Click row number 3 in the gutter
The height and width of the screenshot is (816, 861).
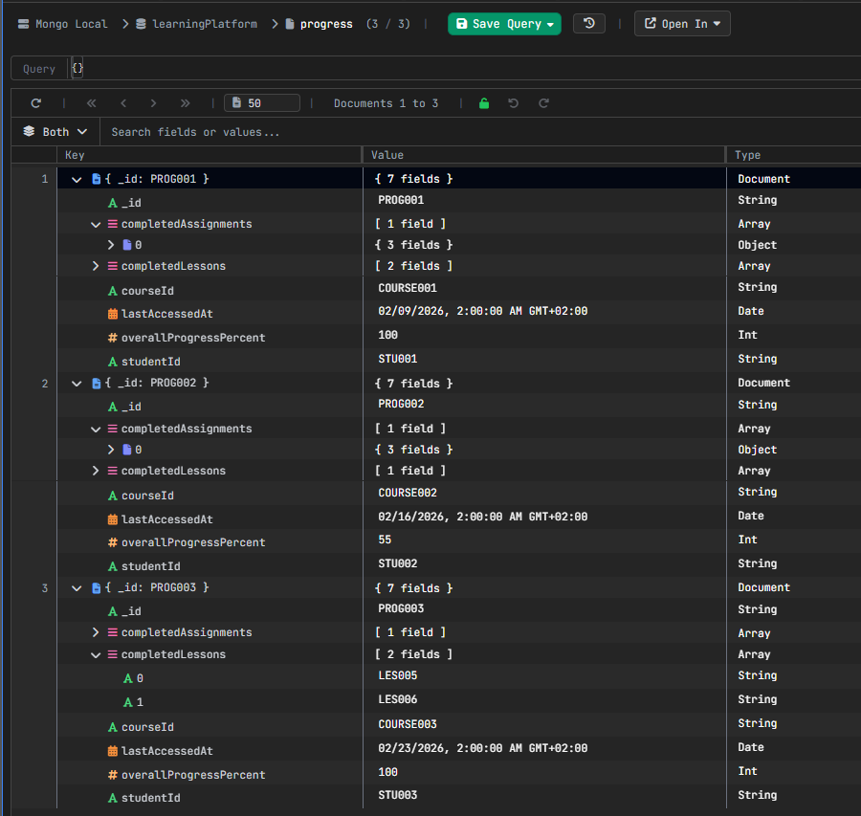click(x=44, y=588)
